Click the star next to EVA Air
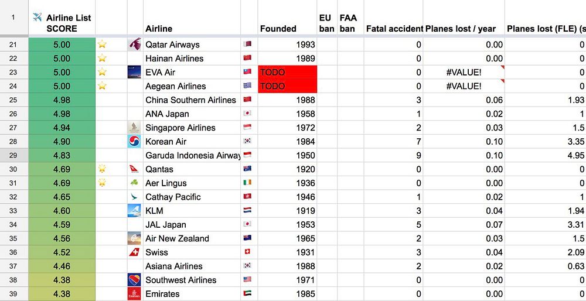This screenshot has height=301, width=586. pos(103,72)
